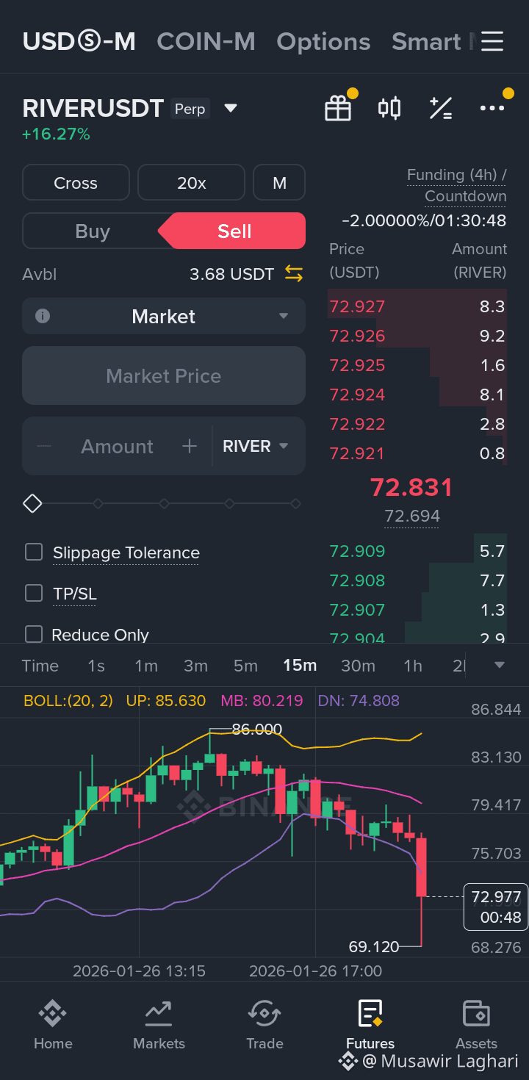Tap the info icon in order type field
Image resolution: width=529 pixels, height=1080 pixels.
pyautogui.click(x=43, y=316)
